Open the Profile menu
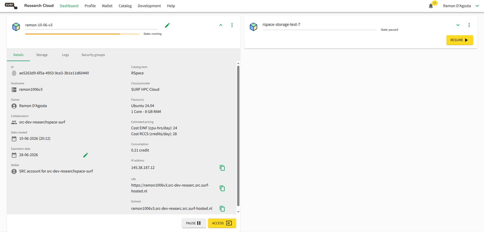The image size is (484, 232). pyautogui.click(x=90, y=6)
